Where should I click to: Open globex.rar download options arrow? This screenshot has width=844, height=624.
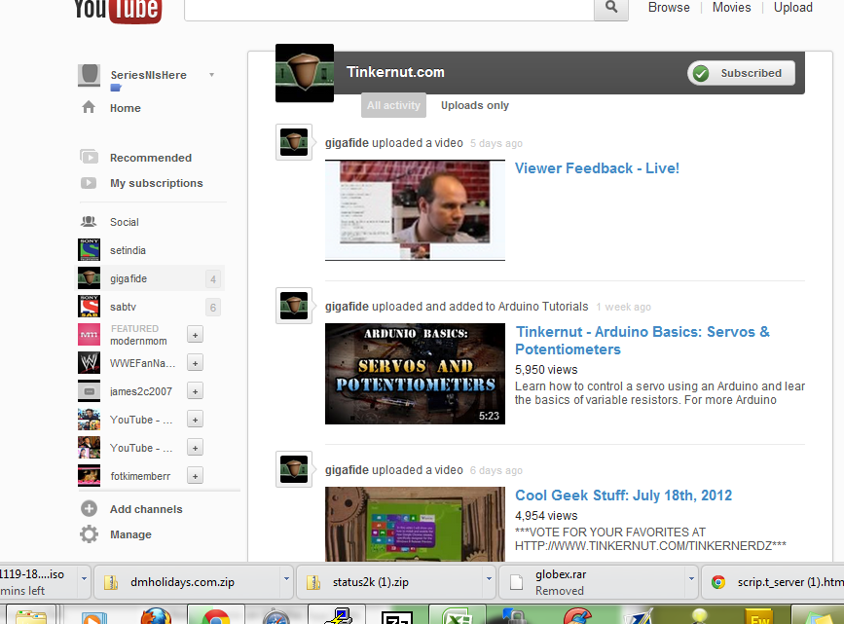click(x=691, y=579)
